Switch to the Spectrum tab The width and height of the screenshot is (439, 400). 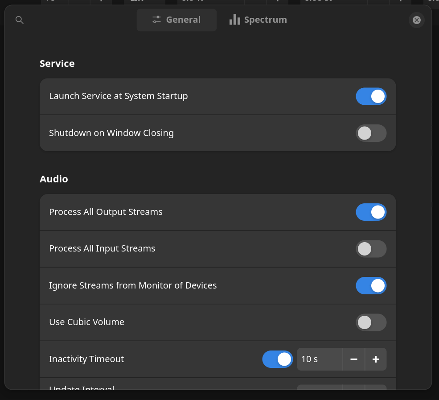(258, 20)
